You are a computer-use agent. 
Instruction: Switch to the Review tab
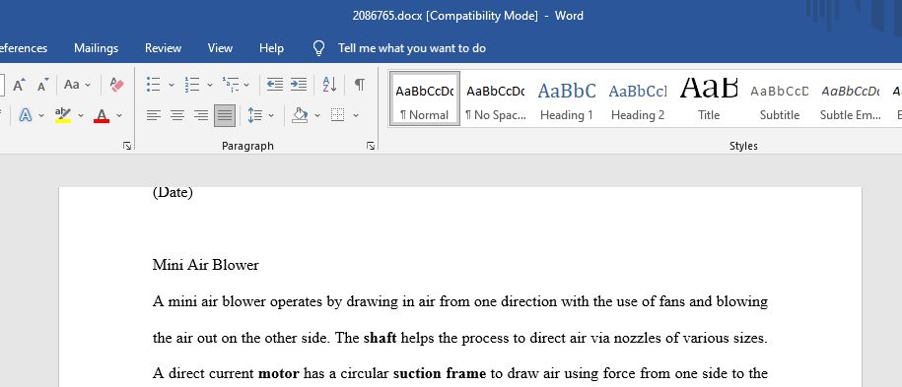163,48
